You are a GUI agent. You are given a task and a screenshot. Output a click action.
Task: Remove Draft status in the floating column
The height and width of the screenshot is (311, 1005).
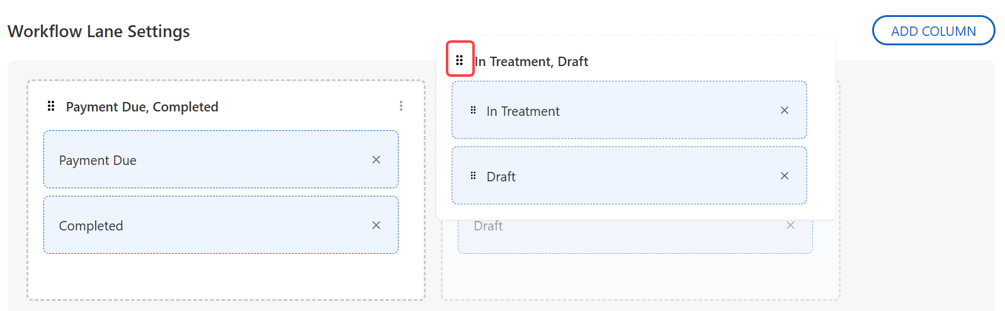pos(785,176)
